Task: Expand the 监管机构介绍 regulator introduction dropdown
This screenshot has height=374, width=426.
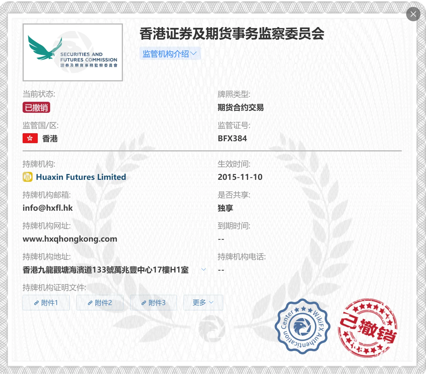Action: pyautogui.click(x=170, y=54)
